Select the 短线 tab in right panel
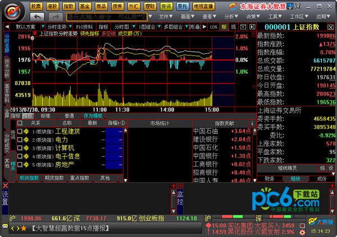 point(295,179)
